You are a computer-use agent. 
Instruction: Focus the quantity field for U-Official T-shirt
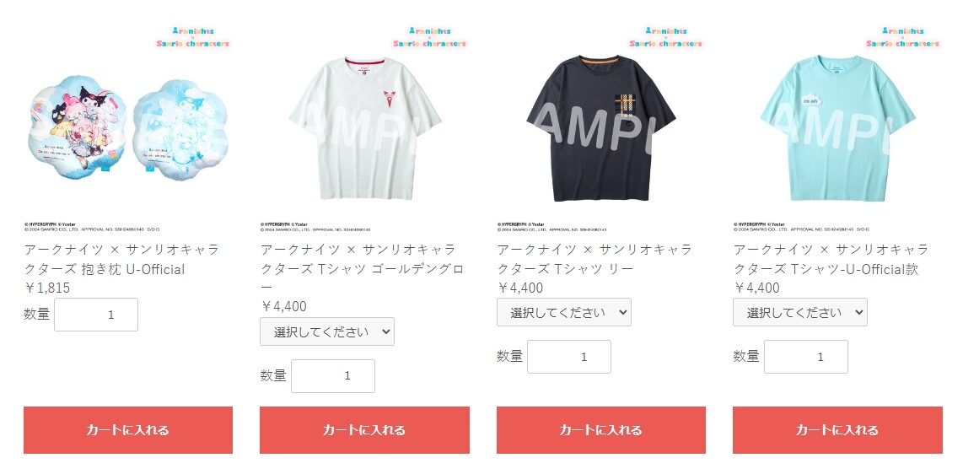point(806,357)
